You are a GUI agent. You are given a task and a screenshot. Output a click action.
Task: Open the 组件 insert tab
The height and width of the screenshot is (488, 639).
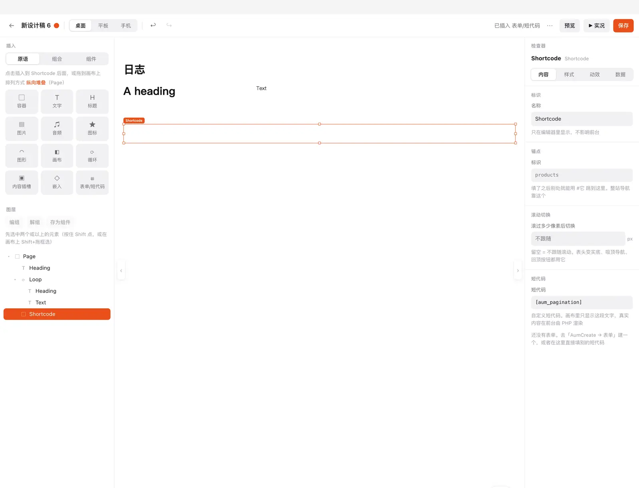91,59
